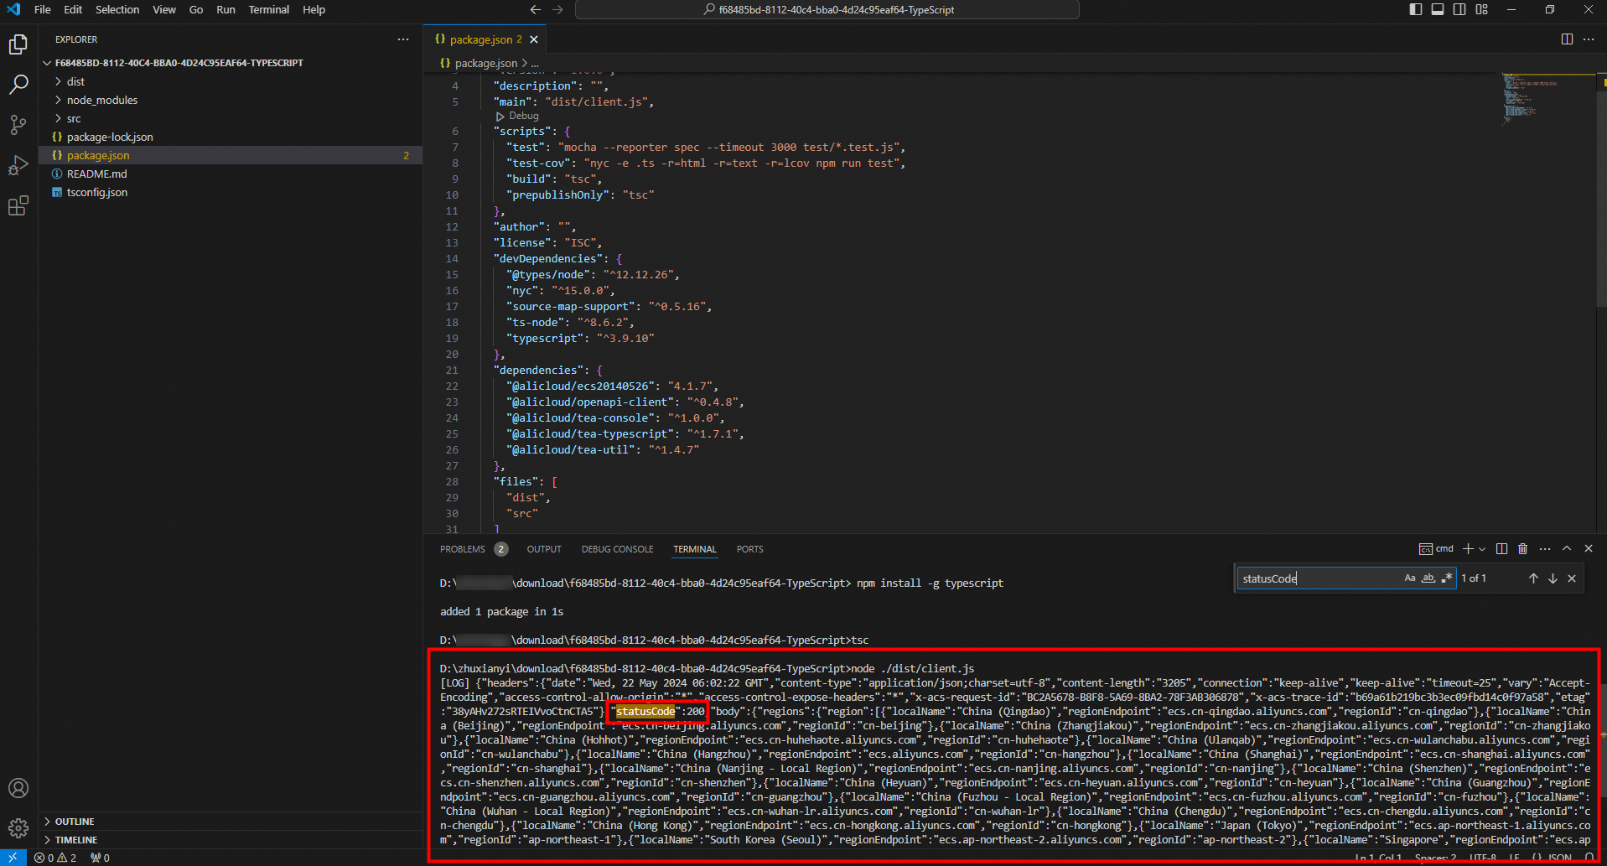The width and height of the screenshot is (1607, 866).
Task: Open the Selection menu
Action: tap(117, 10)
